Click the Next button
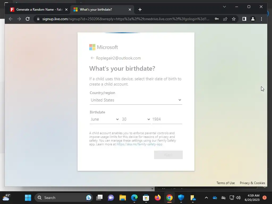Screen dimensions: 272x204 168,155
